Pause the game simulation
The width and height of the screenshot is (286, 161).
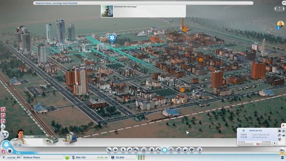click(4, 157)
